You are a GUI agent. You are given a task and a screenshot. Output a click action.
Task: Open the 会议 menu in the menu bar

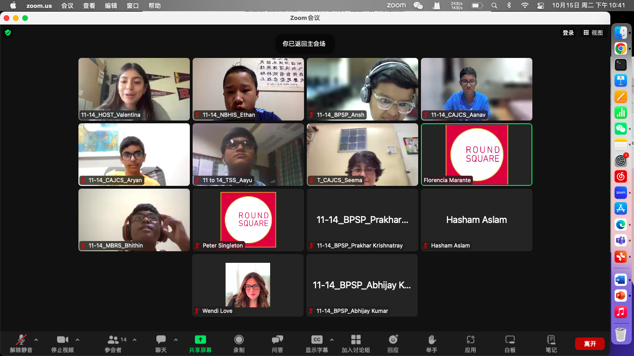[67, 6]
